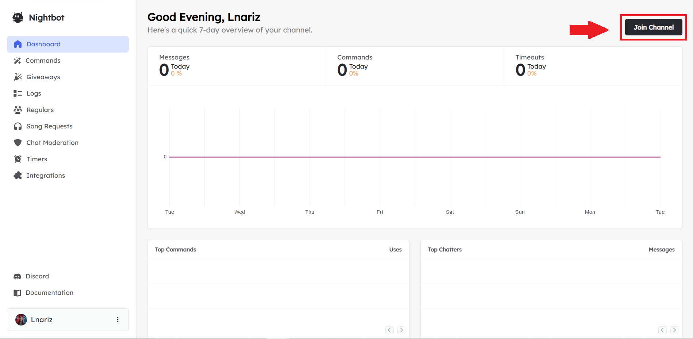Click the Good Evening, Lnariz heading
The image size is (693, 339).
(x=204, y=17)
